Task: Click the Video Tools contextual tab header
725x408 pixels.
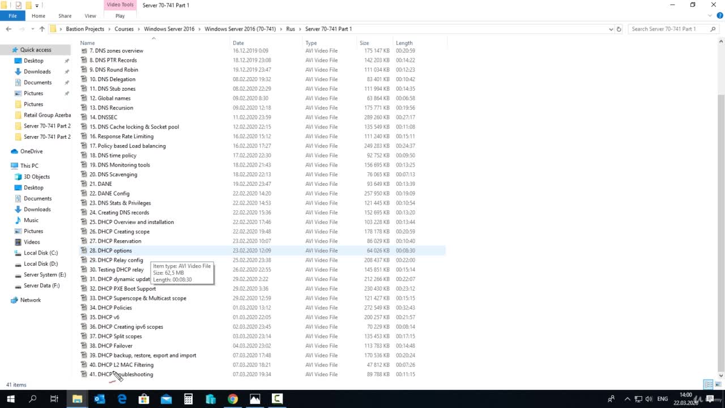Action: pyautogui.click(x=120, y=5)
